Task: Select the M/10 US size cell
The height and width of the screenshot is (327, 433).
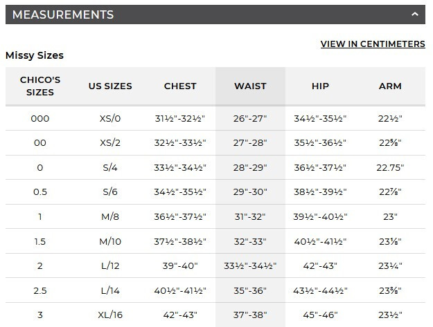Action: pyautogui.click(x=110, y=241)
